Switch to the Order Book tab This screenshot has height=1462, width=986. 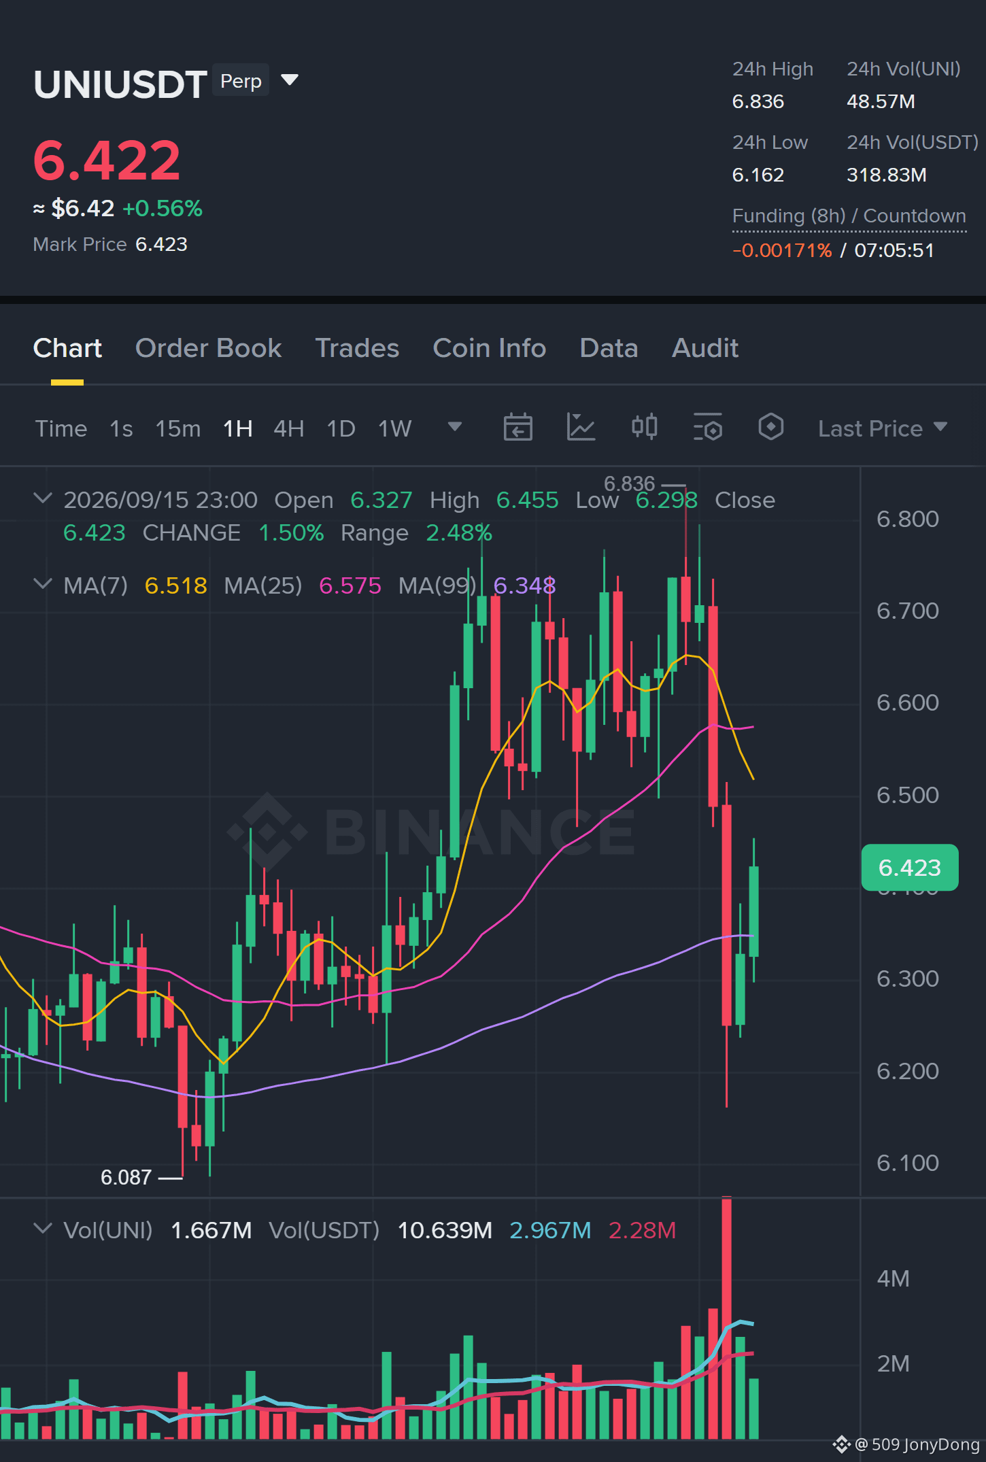click(208, 348)
